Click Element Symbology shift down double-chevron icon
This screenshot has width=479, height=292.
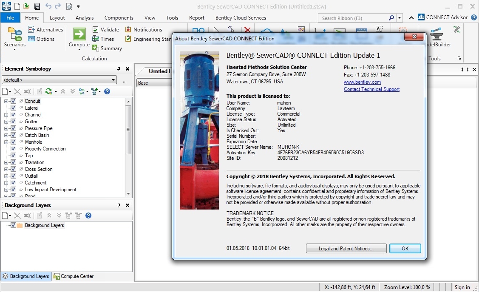coord(72,91)
